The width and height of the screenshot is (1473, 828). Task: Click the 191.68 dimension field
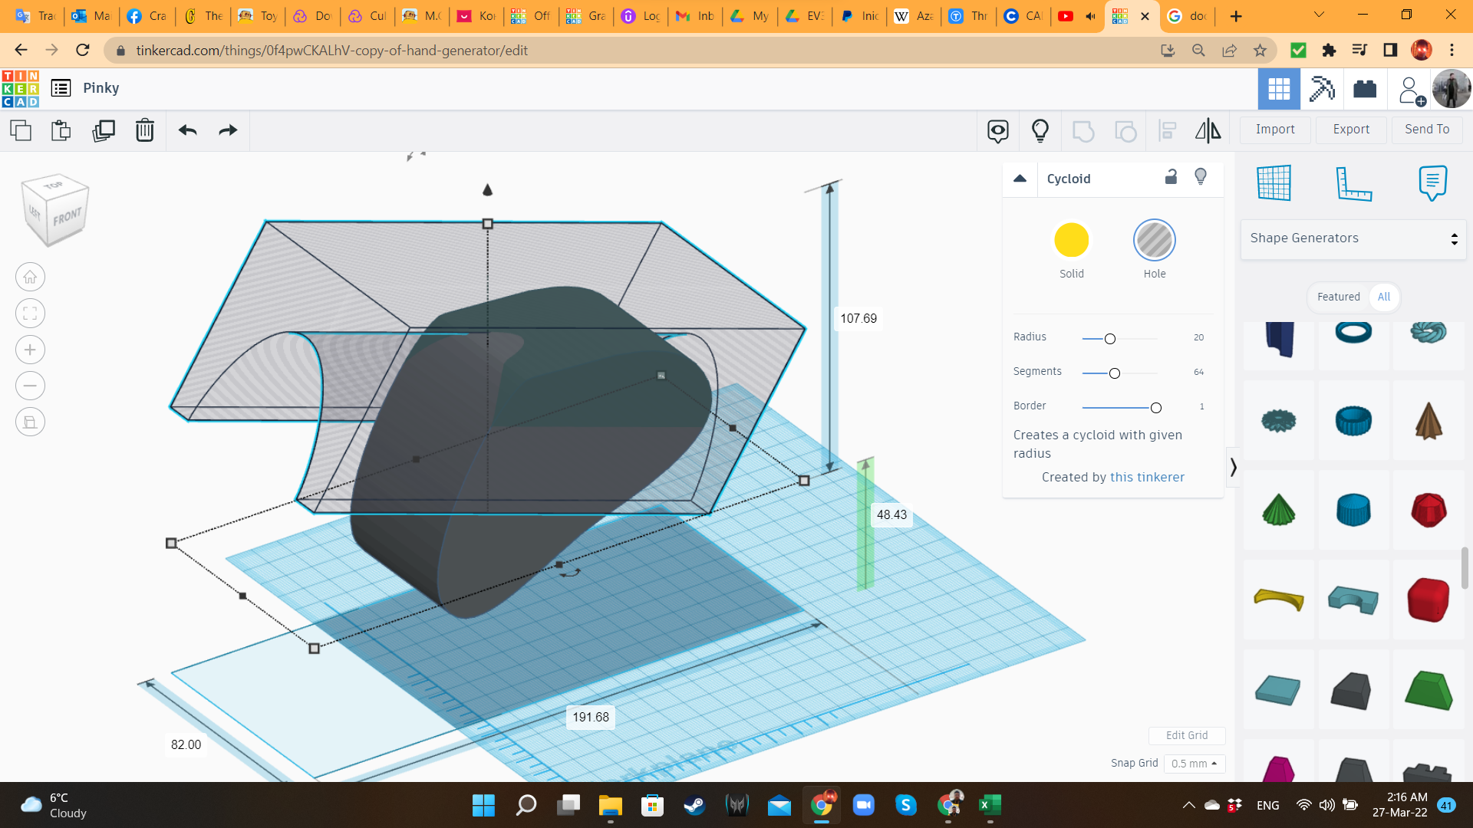[x=591, y=717]
